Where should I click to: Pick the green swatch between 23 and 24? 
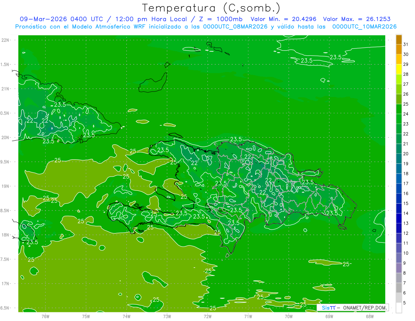(399, 119)
